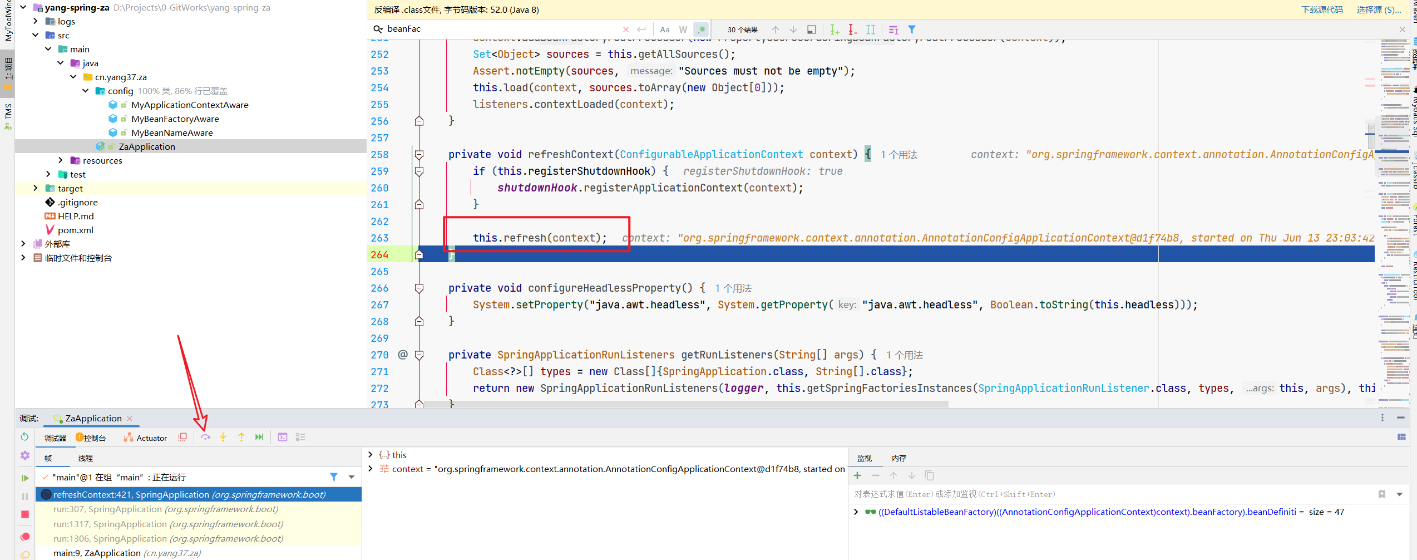1417x560 pixels.
Task: Open the search filter funnel icon
Action: 912,30
